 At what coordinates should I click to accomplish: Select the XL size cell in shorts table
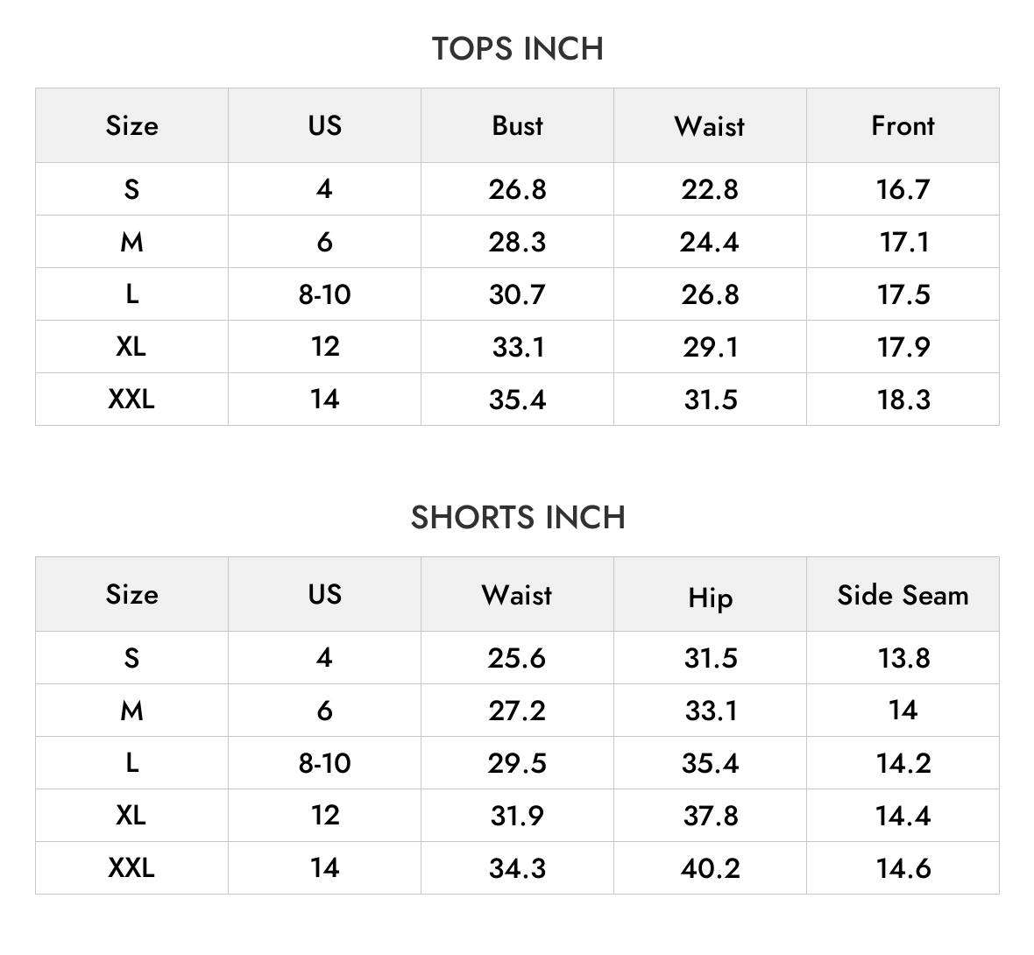132,815
